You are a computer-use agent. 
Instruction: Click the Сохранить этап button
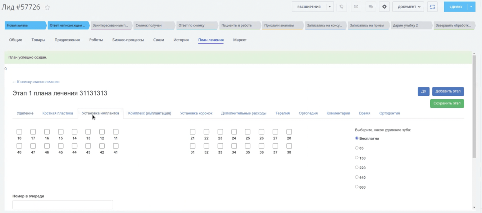[x=447, y=103]
